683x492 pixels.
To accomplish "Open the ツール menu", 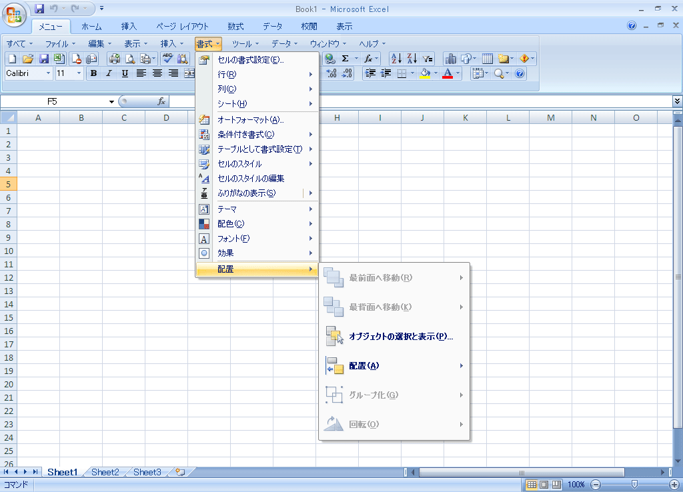I will pos(245,43).
